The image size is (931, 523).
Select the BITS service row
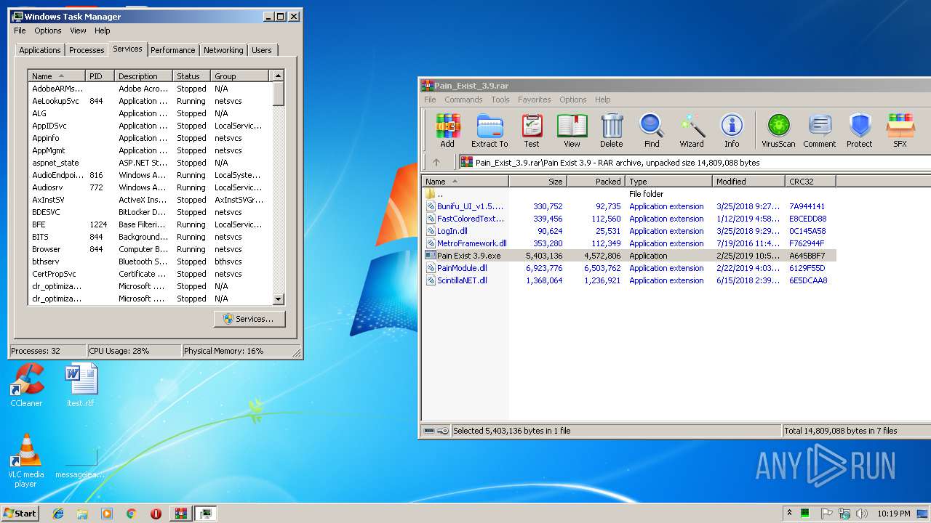tap(150, 237)
